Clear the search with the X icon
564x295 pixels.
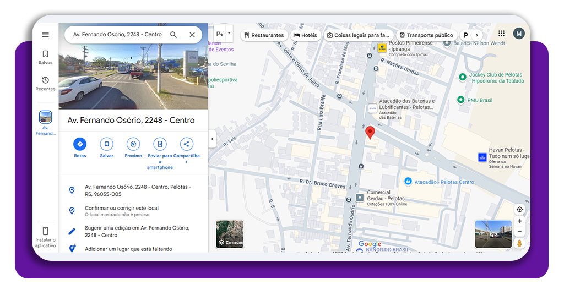tap(192, 35)
